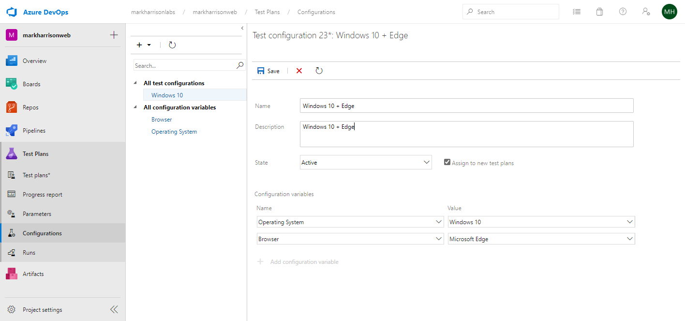Collapse the sidebar with double chevron icon
Image resolution: width=685 pixels, height=321 pixels.
click(x=114, y=309)
